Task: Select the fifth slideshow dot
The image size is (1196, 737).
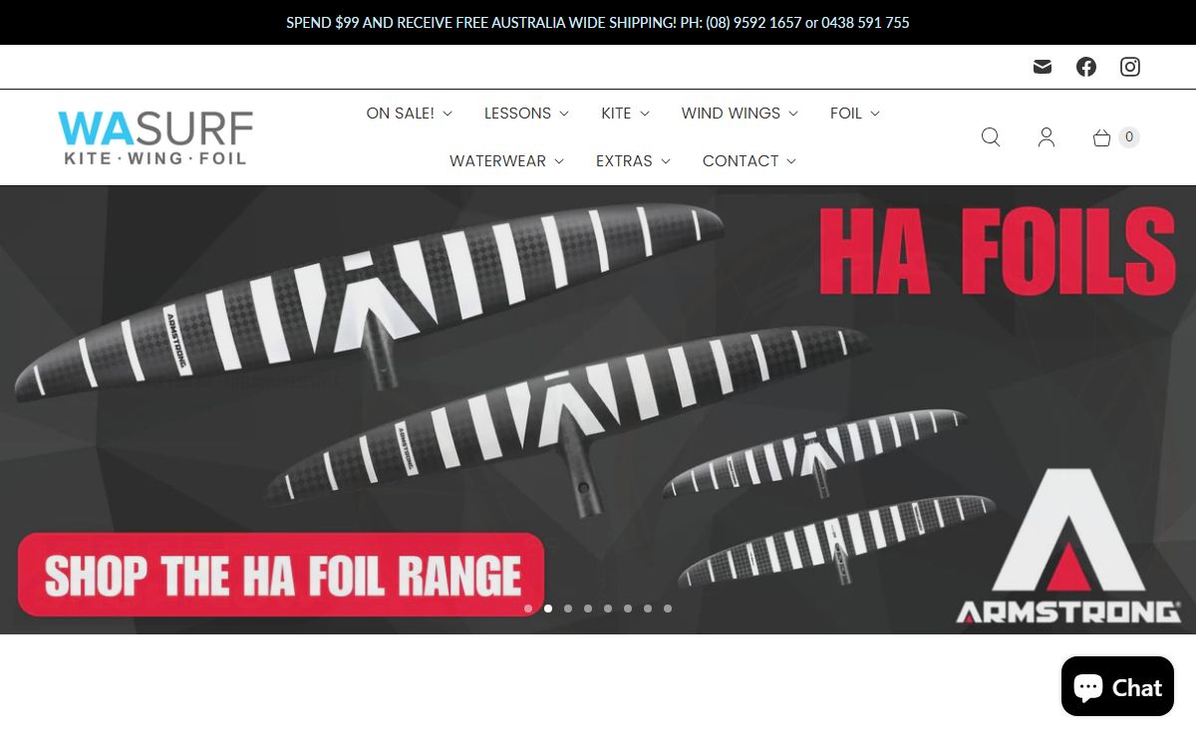Action: (608, 609)
